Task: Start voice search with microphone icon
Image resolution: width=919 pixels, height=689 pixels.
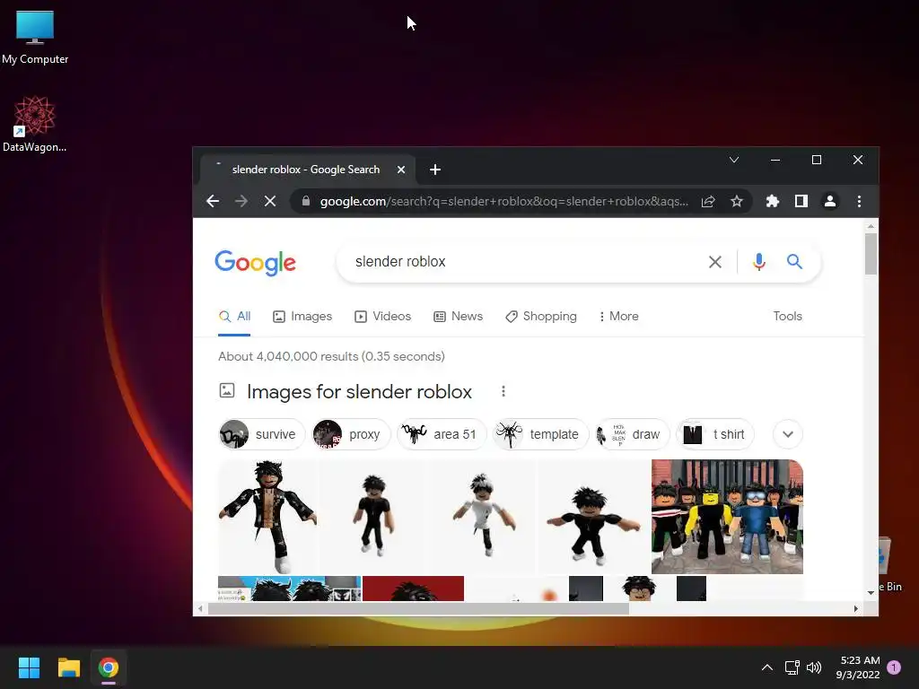Action: (759, 262)
